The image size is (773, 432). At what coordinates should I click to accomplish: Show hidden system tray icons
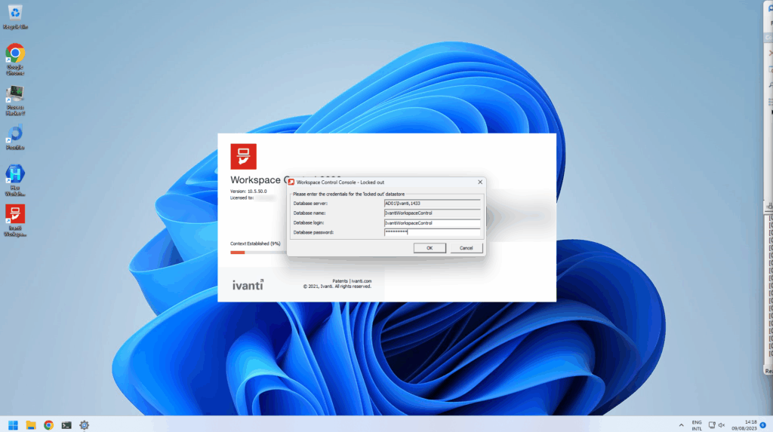pyautogui.click(x=681, y=425)
